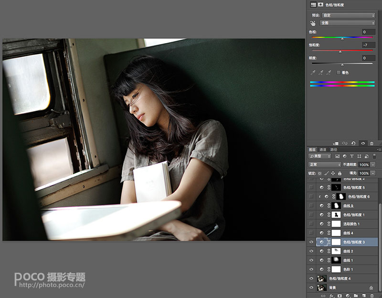Open the 填充 fill slider arrow
This screenshot has height=298, width=382.
(373, 173)
